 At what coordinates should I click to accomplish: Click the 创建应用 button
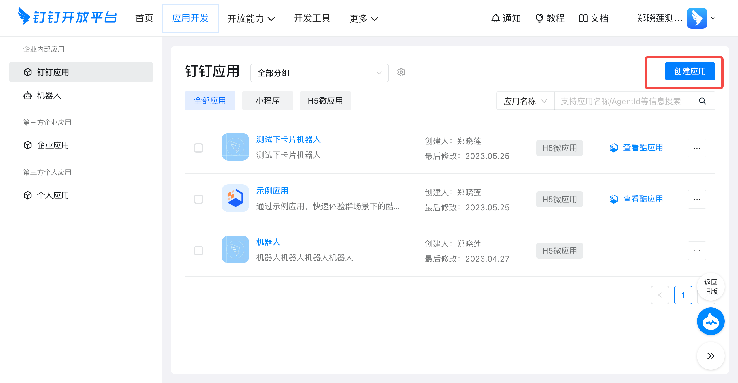690,71
